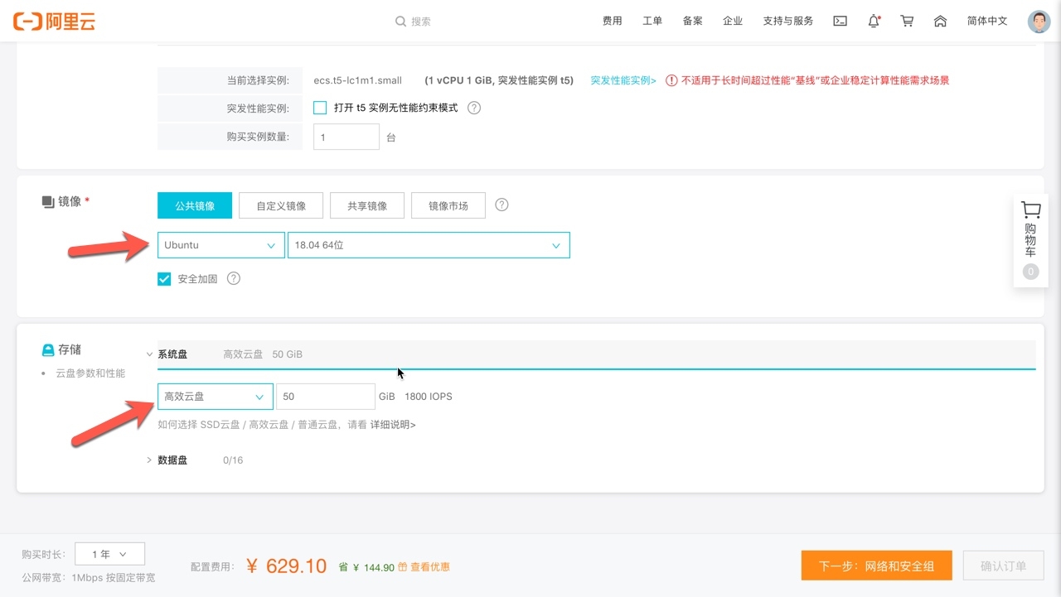The width and height of the screenshot is (1061, 597).
Task: Select the shared image tab
Action: tap(367, 205)
